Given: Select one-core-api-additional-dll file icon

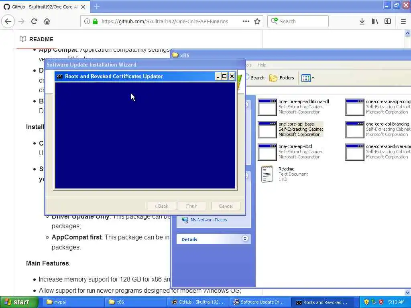Looking at the screenshot, I should [267, 107].
